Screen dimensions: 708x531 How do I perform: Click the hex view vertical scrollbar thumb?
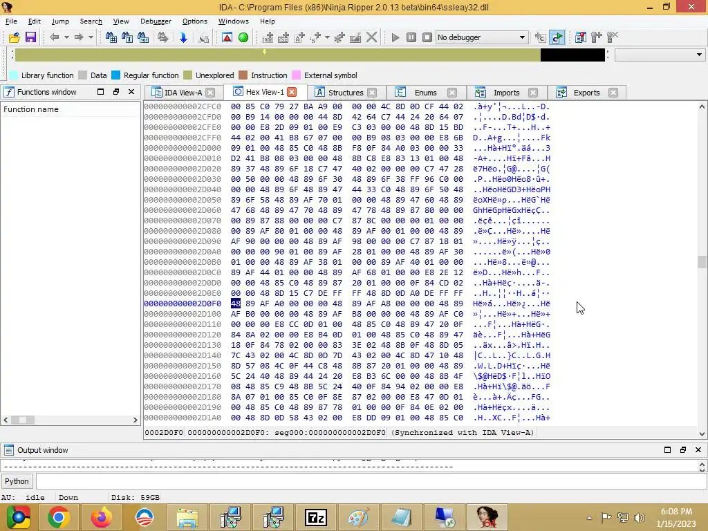[x=702, y=262]
